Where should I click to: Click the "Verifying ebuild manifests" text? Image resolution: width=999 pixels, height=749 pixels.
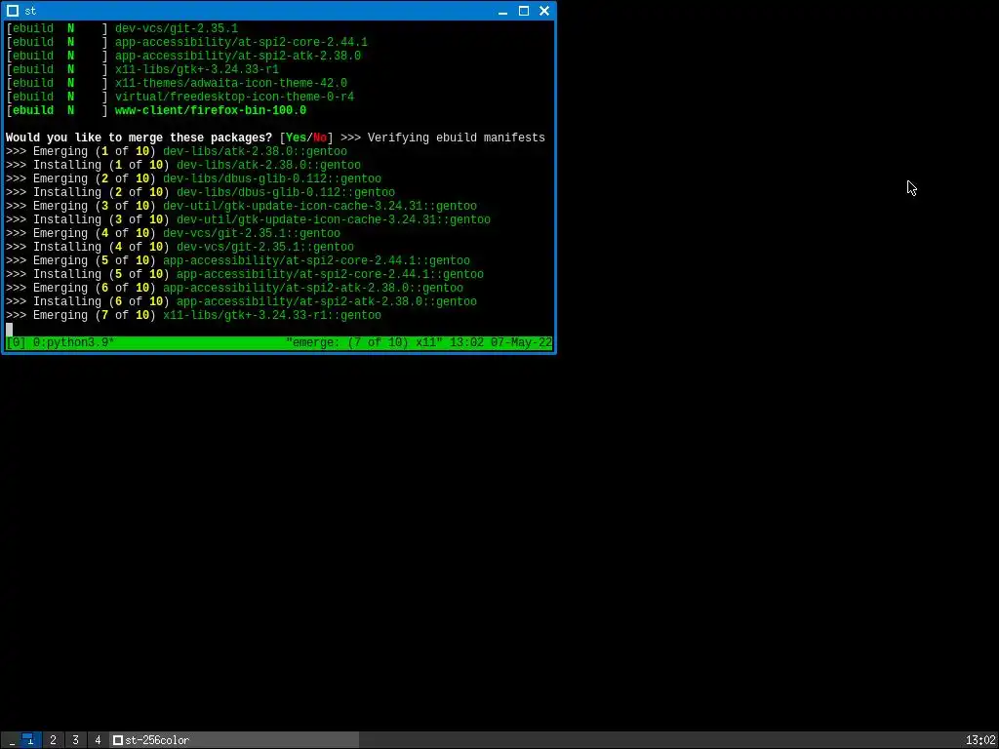[457, 138]
